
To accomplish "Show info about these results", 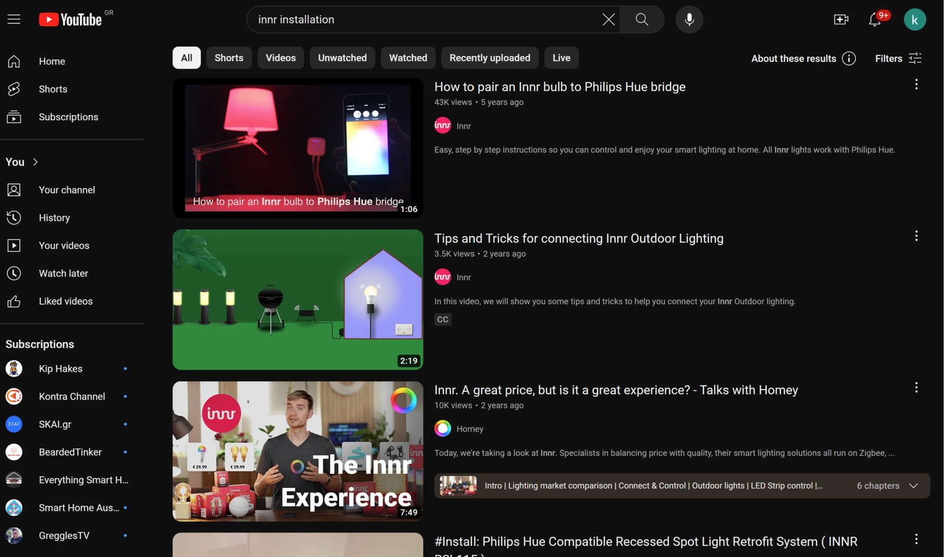I will click(849, 58).
